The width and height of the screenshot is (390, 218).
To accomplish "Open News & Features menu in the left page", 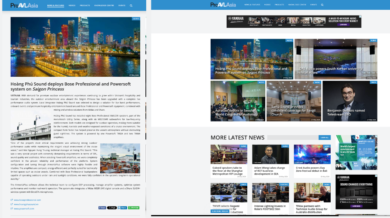I will 56,6.
